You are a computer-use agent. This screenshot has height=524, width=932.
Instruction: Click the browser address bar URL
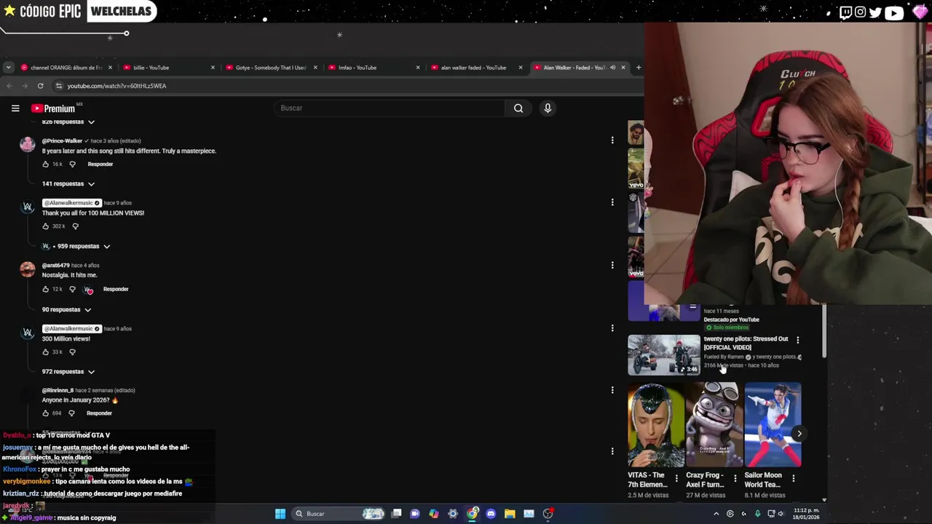(116, 86)
